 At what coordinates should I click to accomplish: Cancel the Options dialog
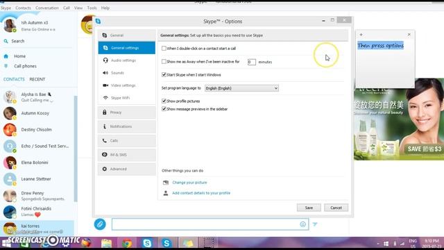336,208
